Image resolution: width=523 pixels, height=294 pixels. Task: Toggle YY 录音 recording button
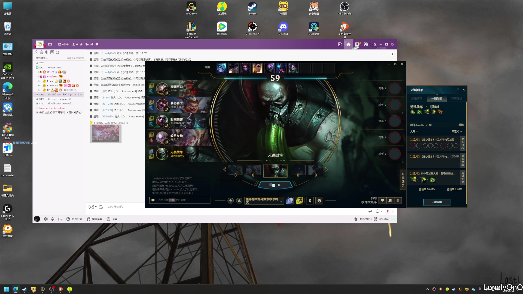112,219
